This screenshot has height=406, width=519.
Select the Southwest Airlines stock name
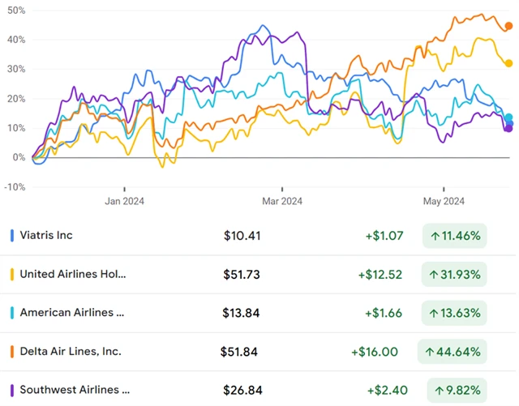[x=75, y=391]
